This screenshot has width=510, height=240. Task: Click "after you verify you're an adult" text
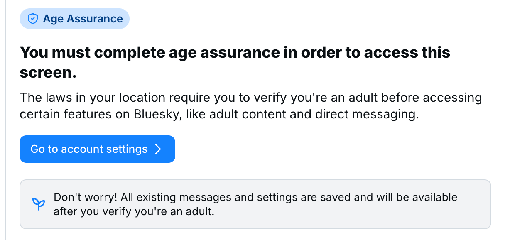point(134,212)
